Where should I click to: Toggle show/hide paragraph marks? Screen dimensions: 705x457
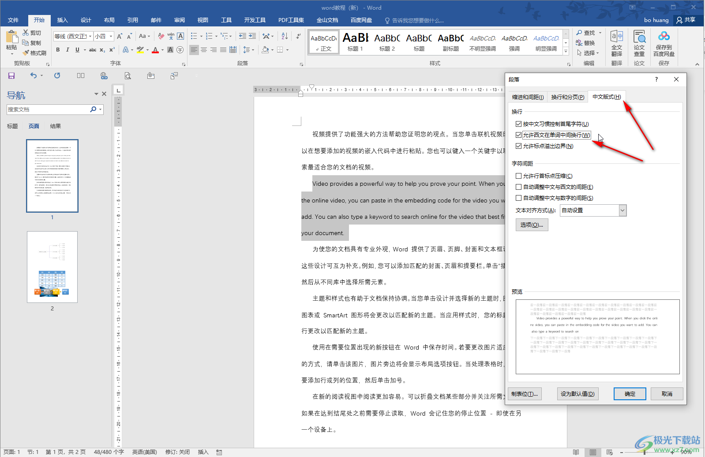coord(299,36)
